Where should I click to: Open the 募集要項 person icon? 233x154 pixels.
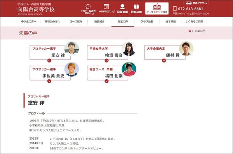coord(122,7)
